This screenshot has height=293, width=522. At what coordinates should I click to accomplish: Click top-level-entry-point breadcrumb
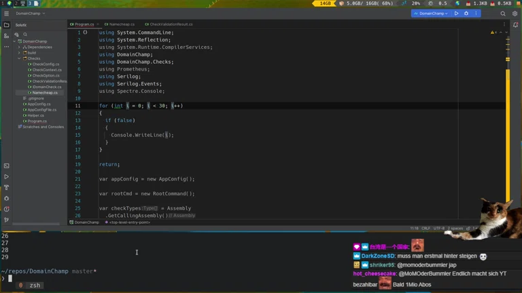pos(128,222)
